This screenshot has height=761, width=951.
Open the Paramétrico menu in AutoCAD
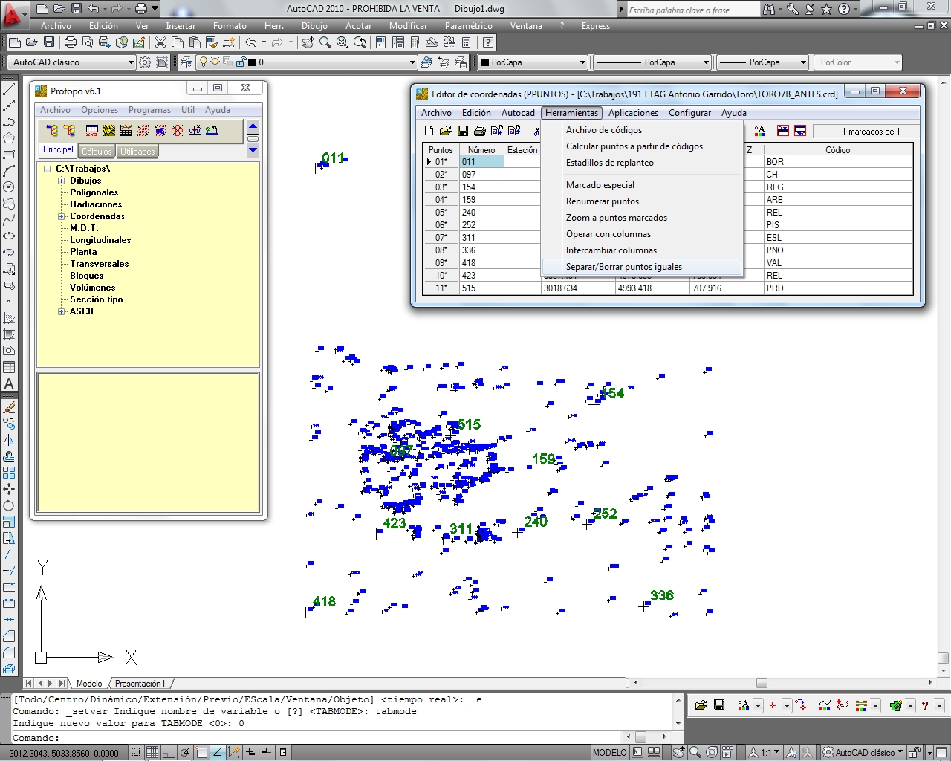(468, 26)
